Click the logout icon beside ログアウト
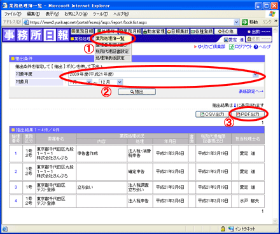This screenshot has width=280, height=234. tap(232, 46)
